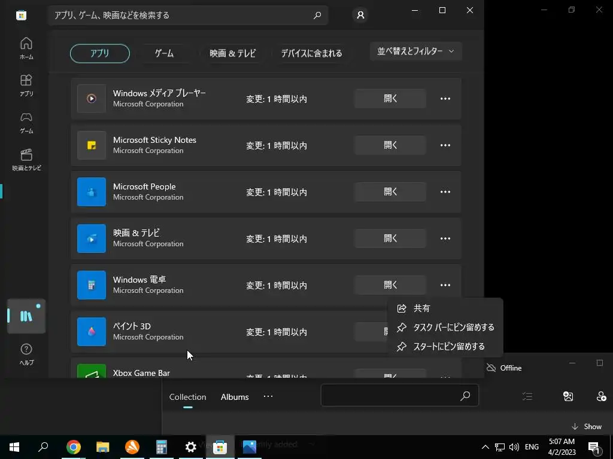Viewport: 613px width, 459px height.
Task: Open the Settings gear taskbar icon
Action: (191, 447)
